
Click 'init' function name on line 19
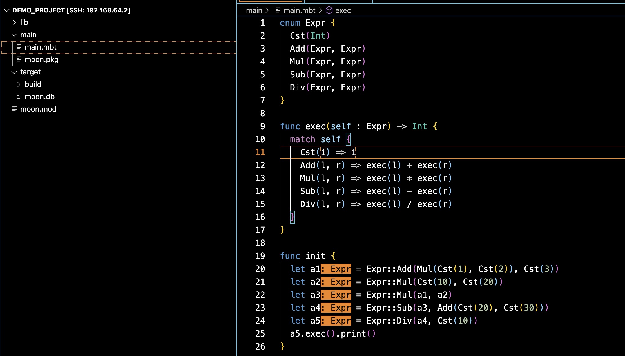(x=315, y=256)
